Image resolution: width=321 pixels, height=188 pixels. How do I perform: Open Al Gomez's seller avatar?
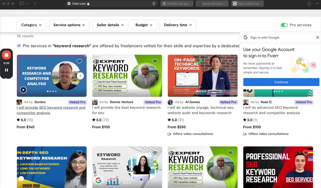pyautogui.click(x=170, y=102)
